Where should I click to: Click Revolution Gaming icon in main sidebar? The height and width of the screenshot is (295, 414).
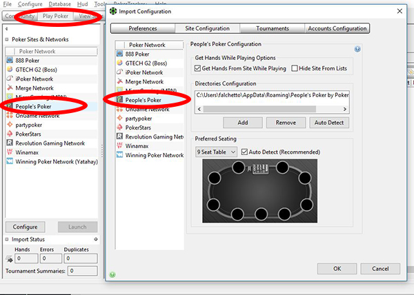point(10,143)
